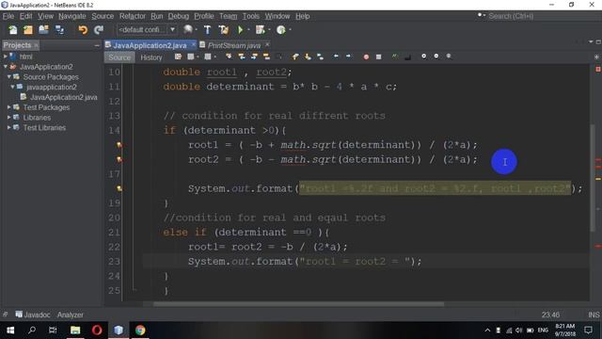The width and height of the screenshot is (602, 339).
Task: Click the Previous Bookmark editor icon
Action: click(x=295, y=56)
